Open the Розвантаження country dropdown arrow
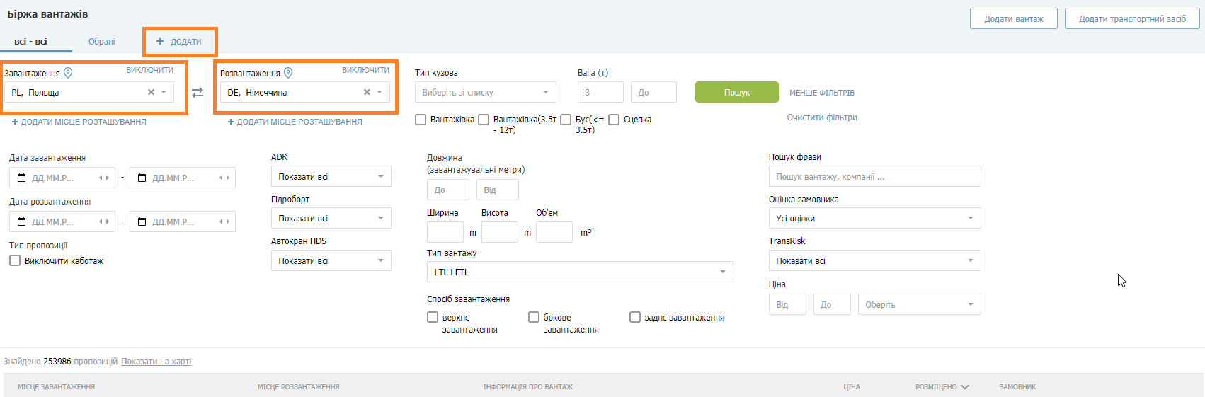The width and height of the screenshot is (1205, 397). tap(379, 92)
